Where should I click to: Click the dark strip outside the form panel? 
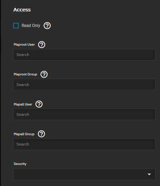point(0,93)
